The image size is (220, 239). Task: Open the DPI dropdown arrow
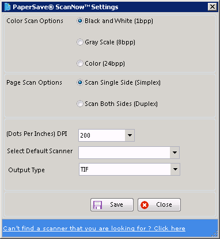click(x=130, y=135)
